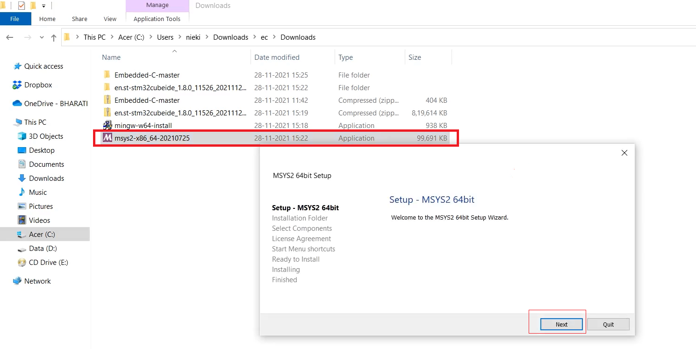696x349 pixels.
Task: Click Users in address bar path
Action: click(165, 37)
